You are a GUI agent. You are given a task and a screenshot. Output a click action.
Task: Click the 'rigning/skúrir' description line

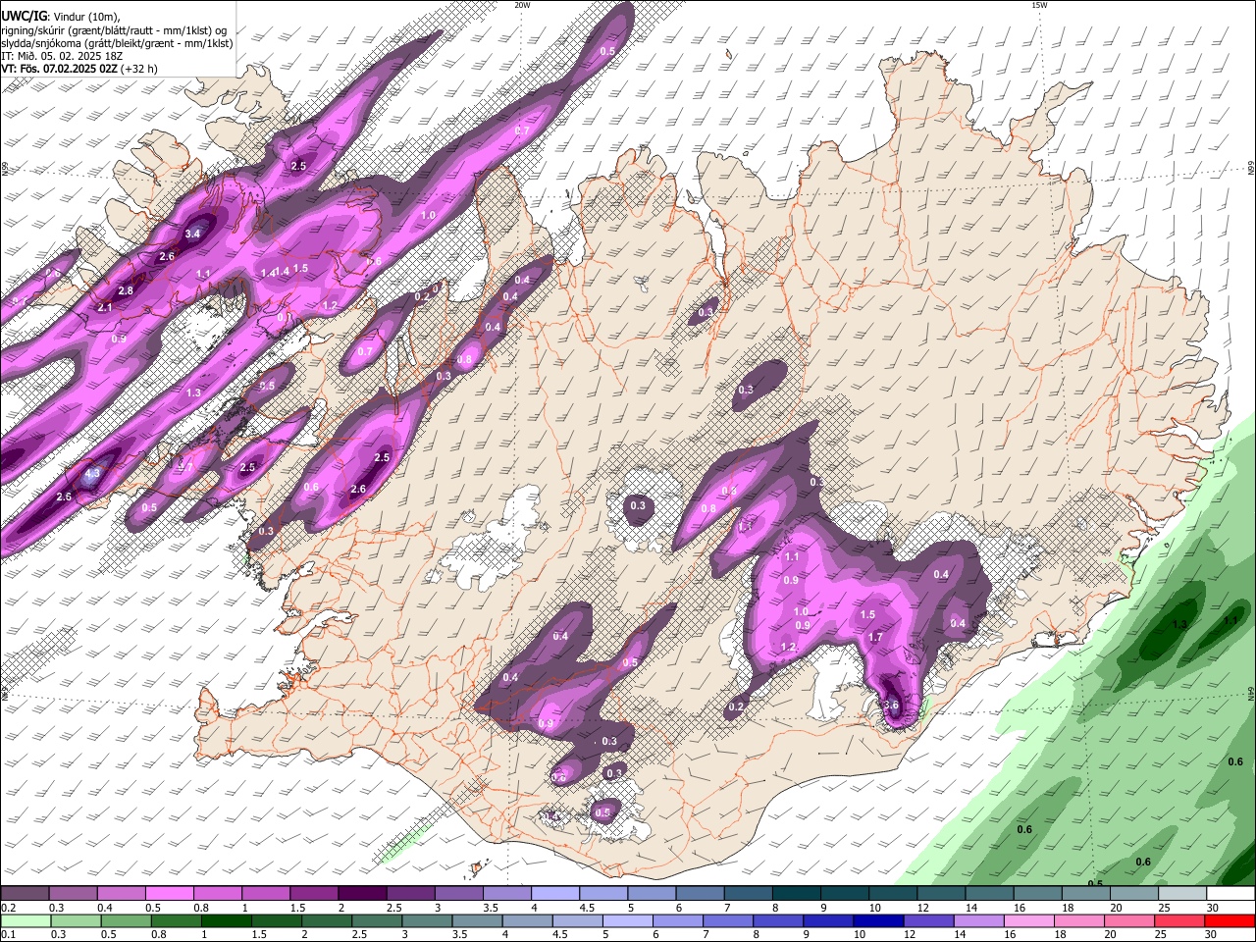tap(115, 30)
